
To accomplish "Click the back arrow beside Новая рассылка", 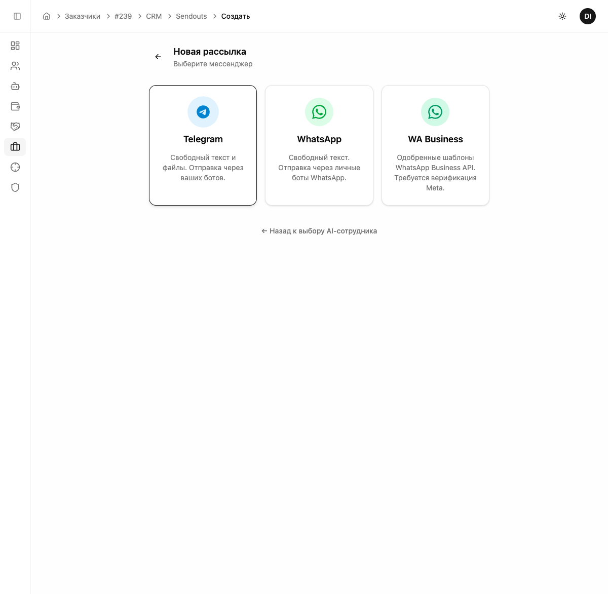I will [158, 57].
